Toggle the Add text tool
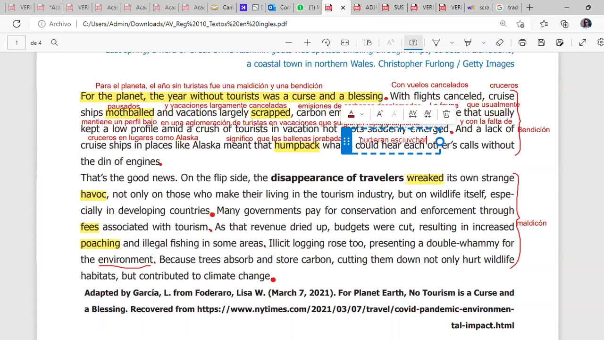 pos(413,42)
